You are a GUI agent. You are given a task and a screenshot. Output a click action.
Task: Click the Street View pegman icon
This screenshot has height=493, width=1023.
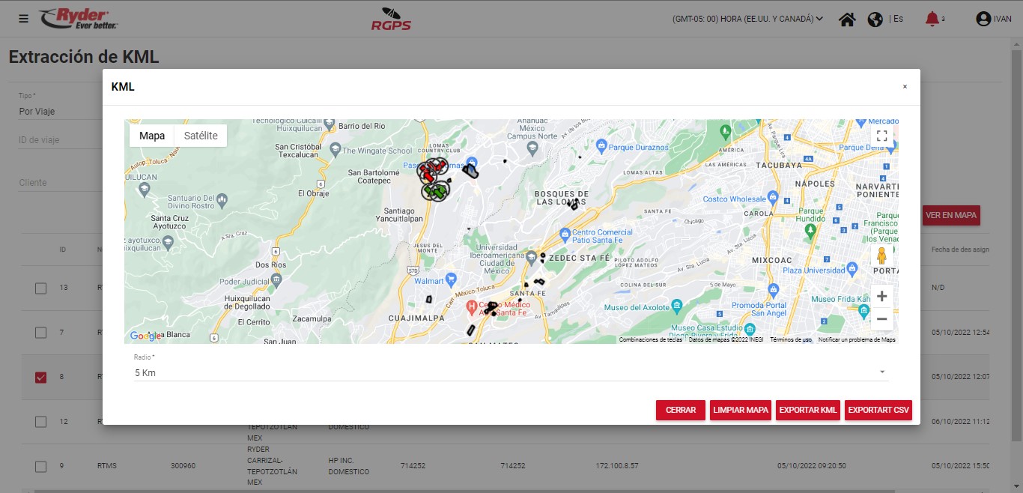881,256
